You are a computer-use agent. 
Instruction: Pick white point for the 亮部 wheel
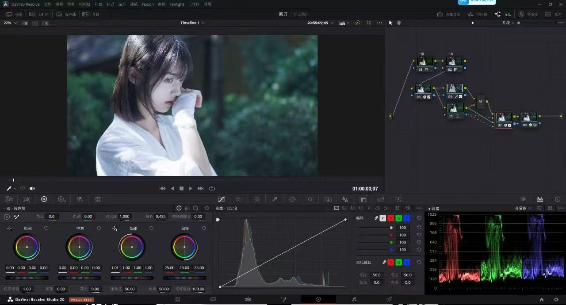[x=115, y=229]
